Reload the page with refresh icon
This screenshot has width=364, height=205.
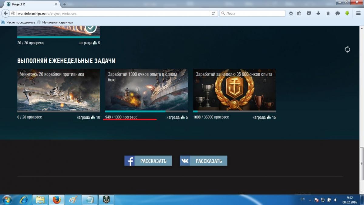[213, 13]
